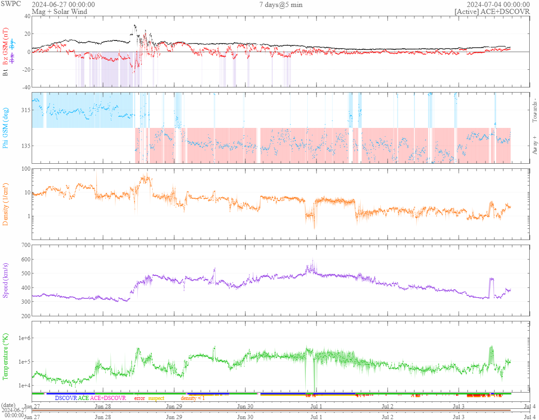Viewport: 539px width, 420px height.
Task: Click the SWPC label in the corner
Action: [x=11, y=4]
